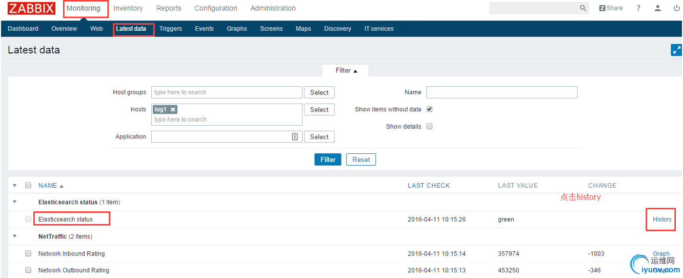Click the value "453250"
The height and width of the screenshot is (278, 683).
(x=509, y=270)
